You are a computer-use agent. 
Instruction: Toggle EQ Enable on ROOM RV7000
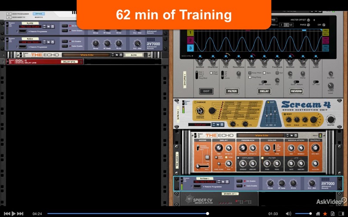tap(64, 41)
